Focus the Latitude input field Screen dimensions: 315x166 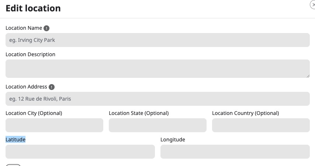tap(80, 152)
